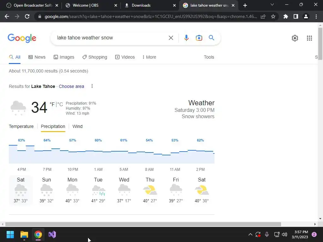
Task: Select the Shopping search filter
Action: pyautogui.click(x=95, y=57)
